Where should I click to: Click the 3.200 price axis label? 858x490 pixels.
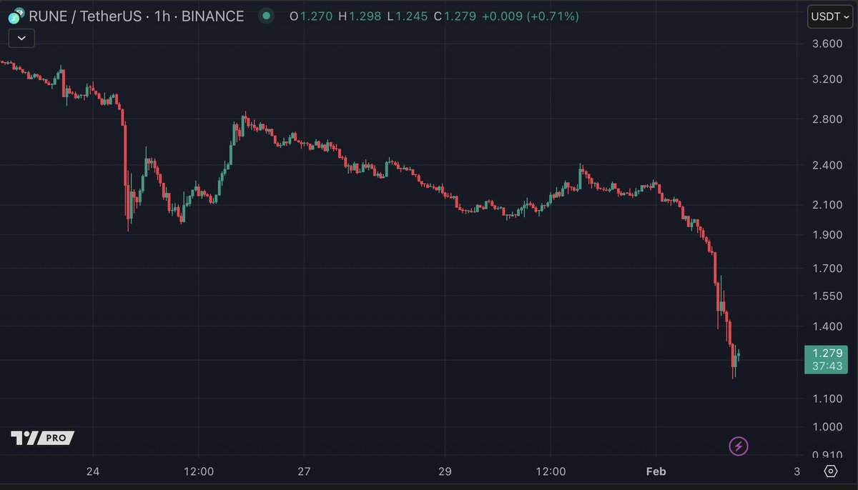(x=828, y=79)
